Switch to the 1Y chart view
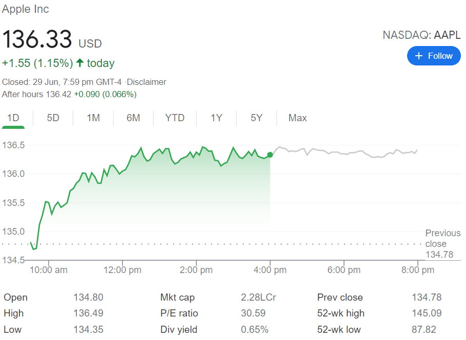Viewport: 466px width, 340px height. pyautogui.click(x=217, y=118)
